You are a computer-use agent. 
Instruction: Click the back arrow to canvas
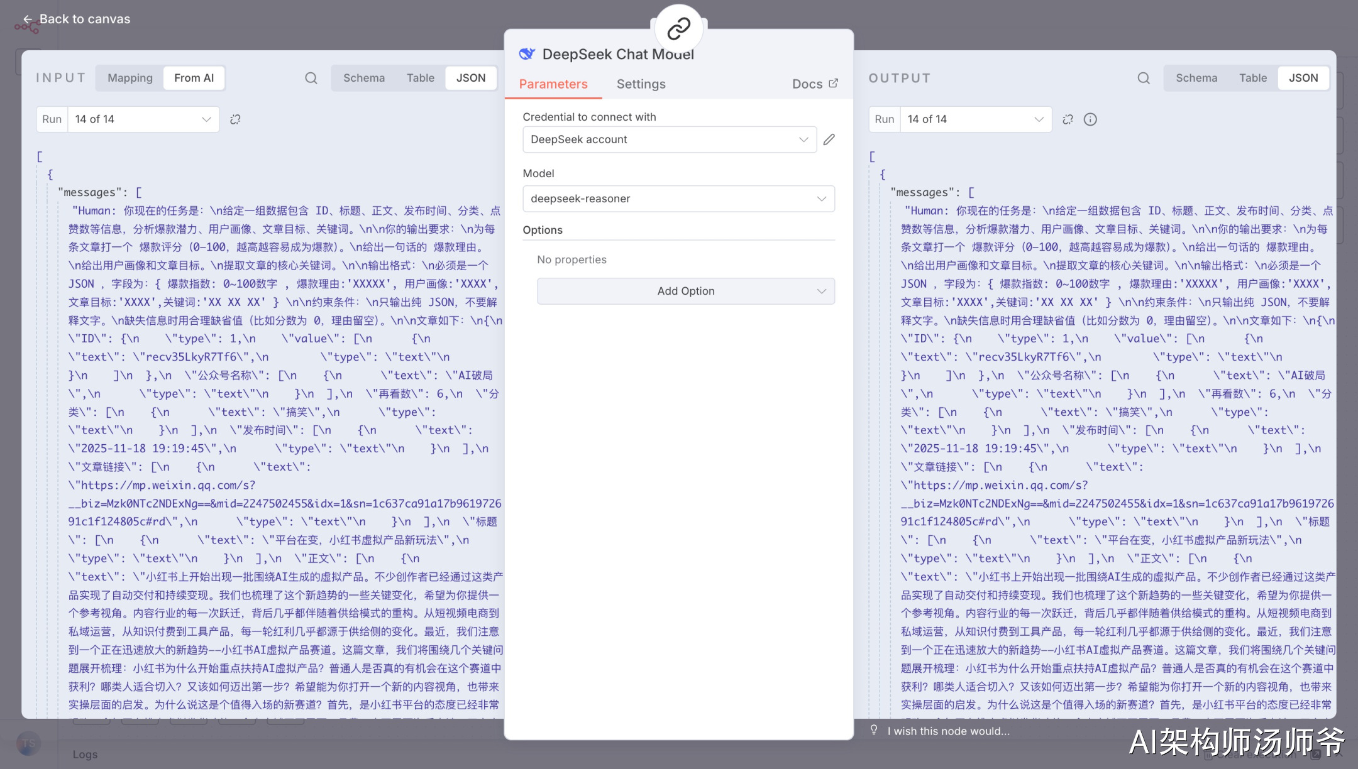[x=27, y=19]
